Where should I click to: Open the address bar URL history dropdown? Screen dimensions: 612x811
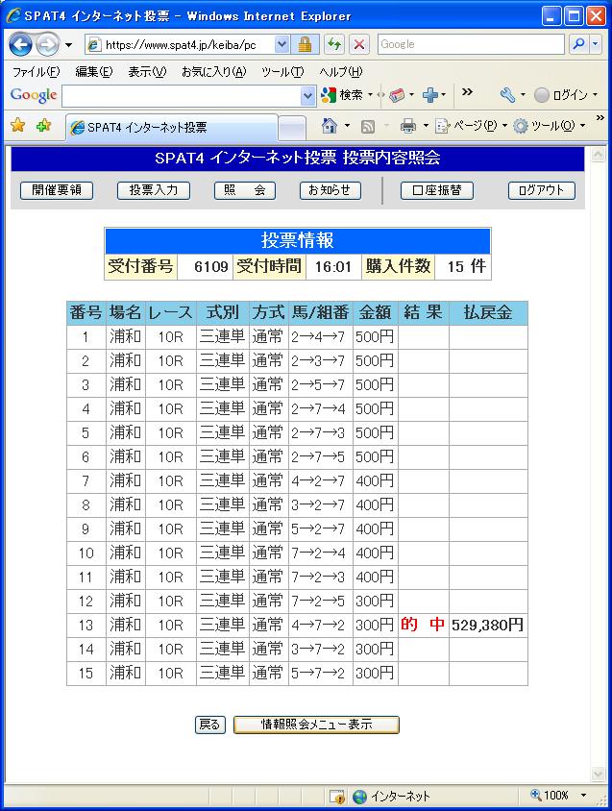[x=282, y=44]
